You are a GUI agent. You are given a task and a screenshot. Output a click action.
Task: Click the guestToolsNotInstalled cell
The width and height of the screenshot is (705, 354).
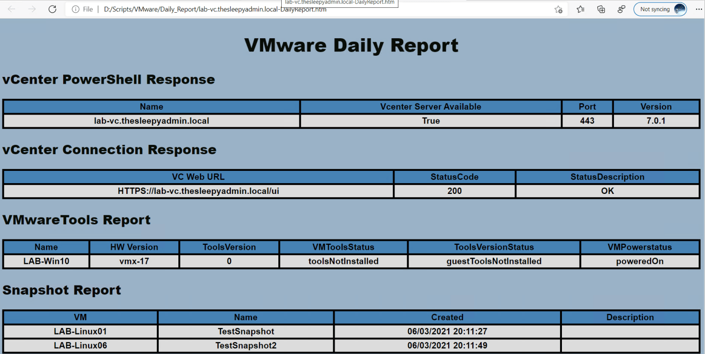(494, 261)
